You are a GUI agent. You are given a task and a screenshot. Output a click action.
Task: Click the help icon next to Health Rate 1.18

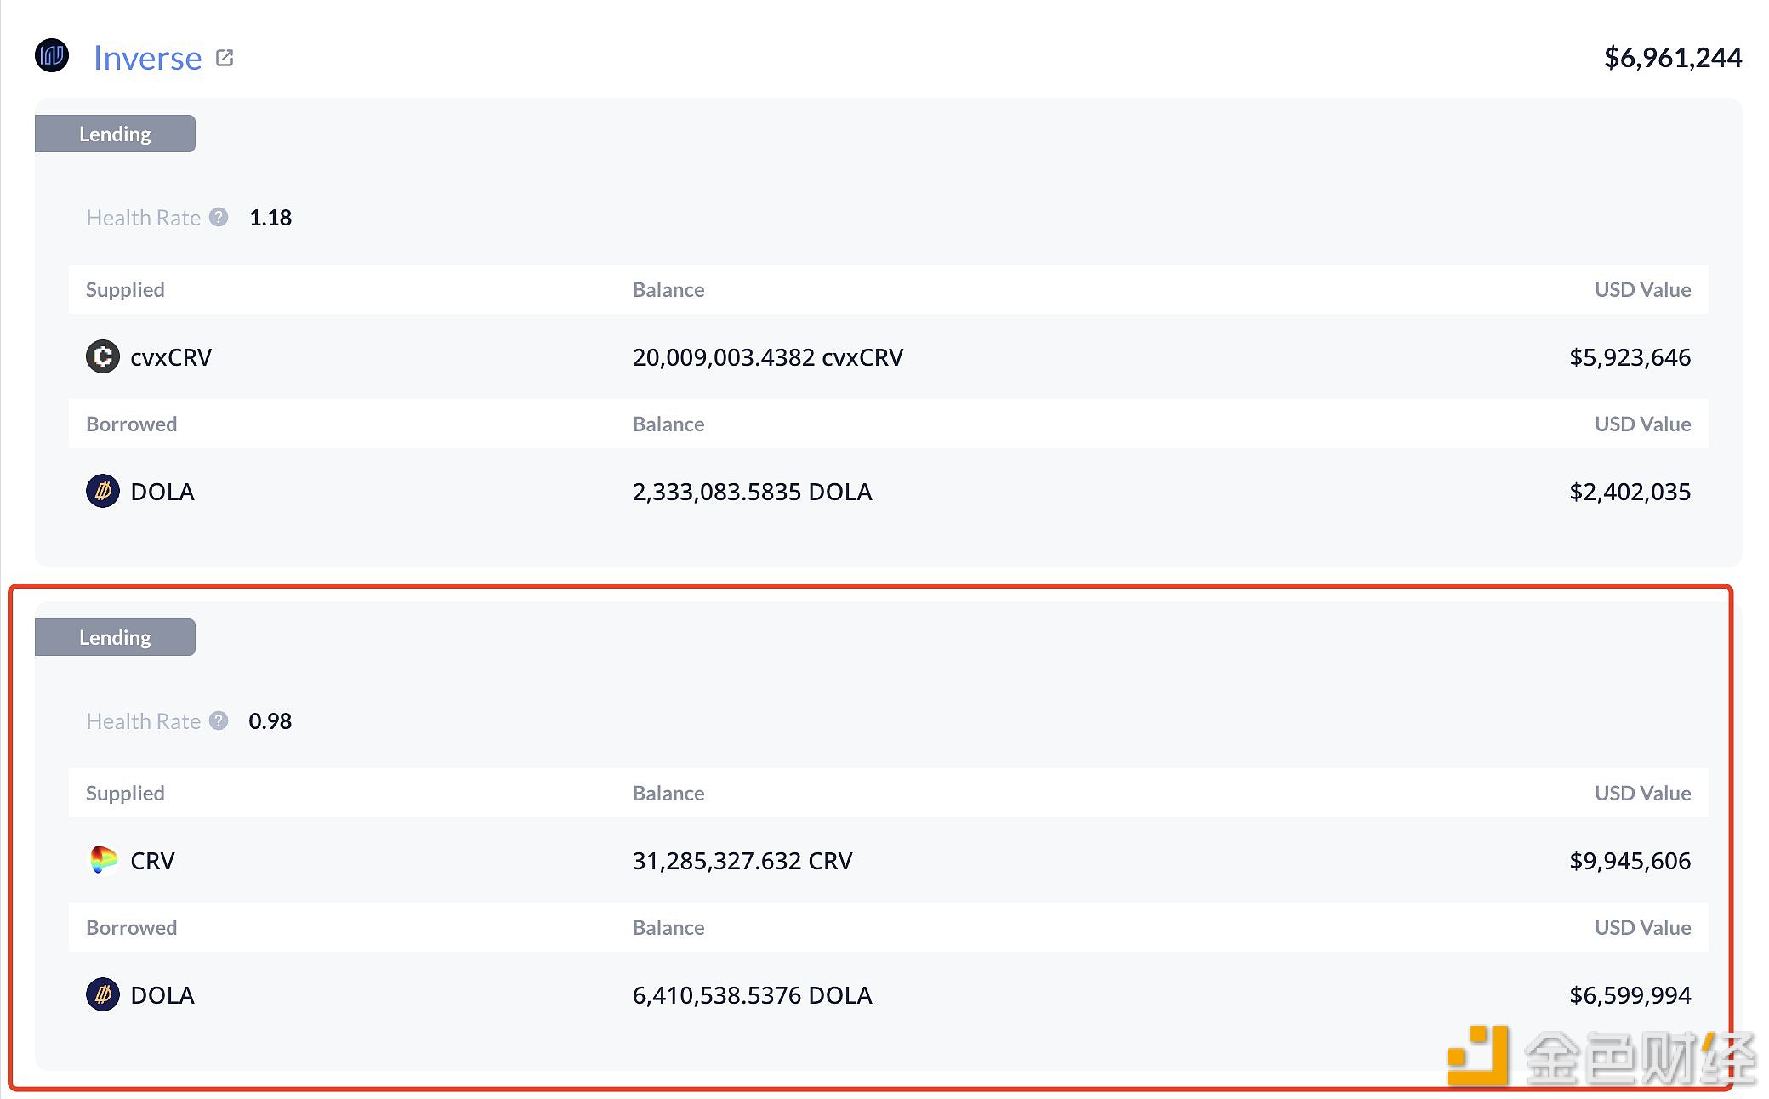pyautogui.click(x=219, y=218)
